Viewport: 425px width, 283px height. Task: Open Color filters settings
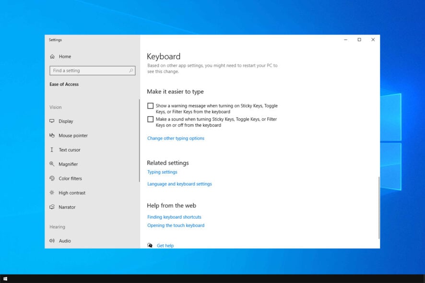[71, 178]
